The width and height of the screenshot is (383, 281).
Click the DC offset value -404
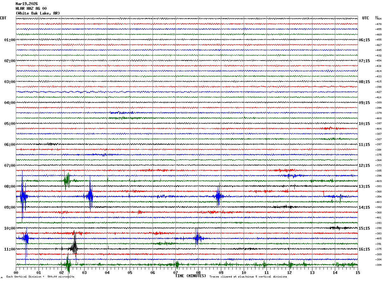click(x=378, y=129)
